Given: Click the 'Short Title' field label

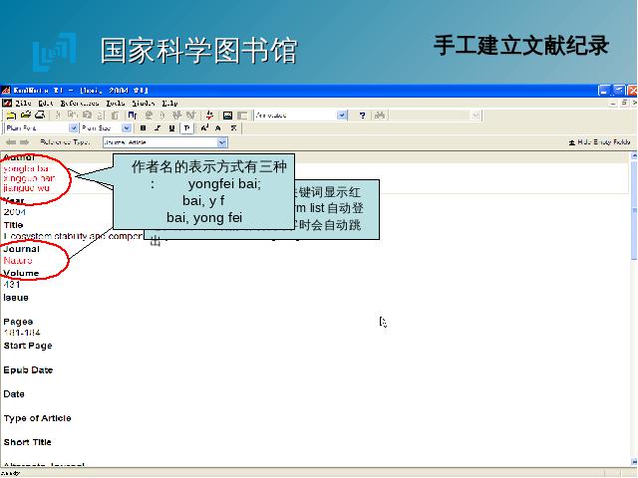Looking at the screenshot, I should click(x=27, y=442).
